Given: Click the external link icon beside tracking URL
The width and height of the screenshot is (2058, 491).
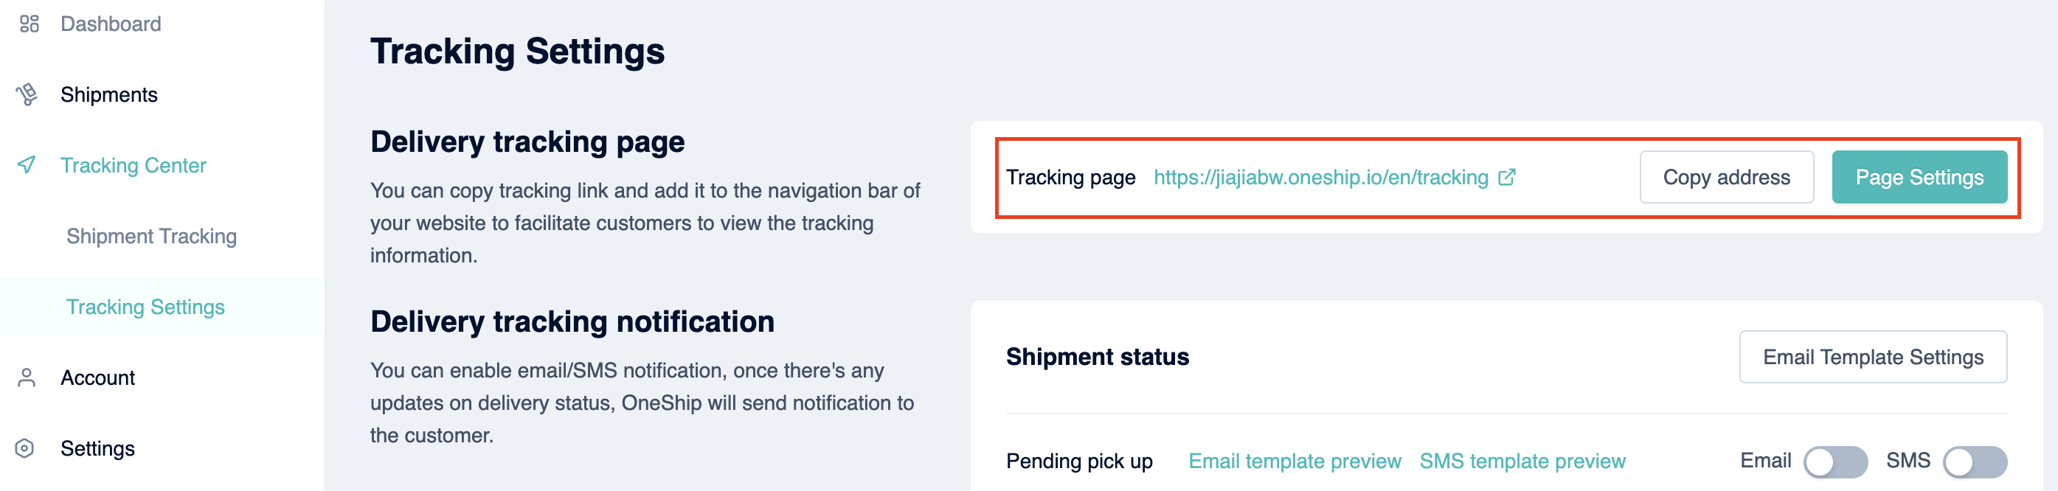Looking at the screenshot, I should click(x=1507, y=177).
